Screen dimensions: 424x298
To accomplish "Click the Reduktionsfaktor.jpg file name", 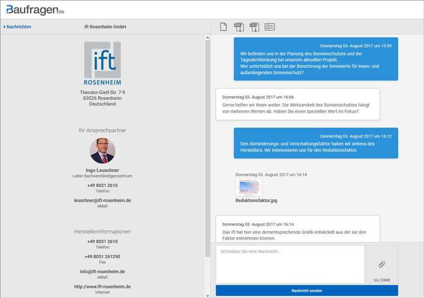I will (x=256, y=201).
